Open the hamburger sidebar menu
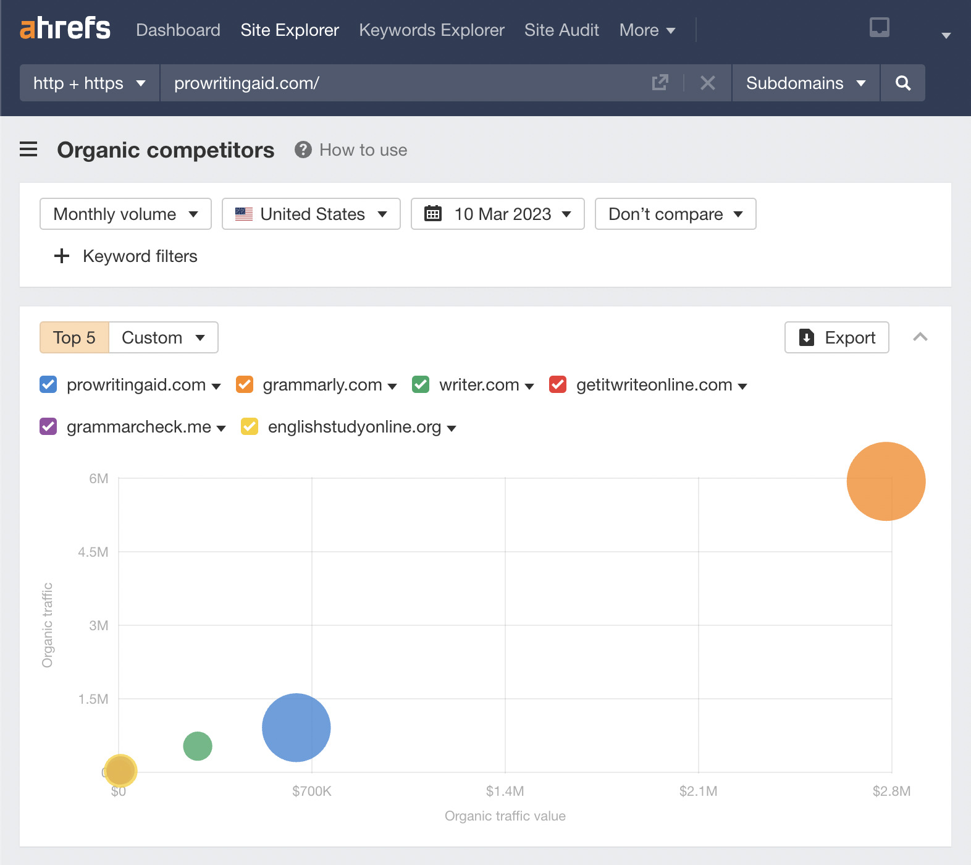 (28, 150)
